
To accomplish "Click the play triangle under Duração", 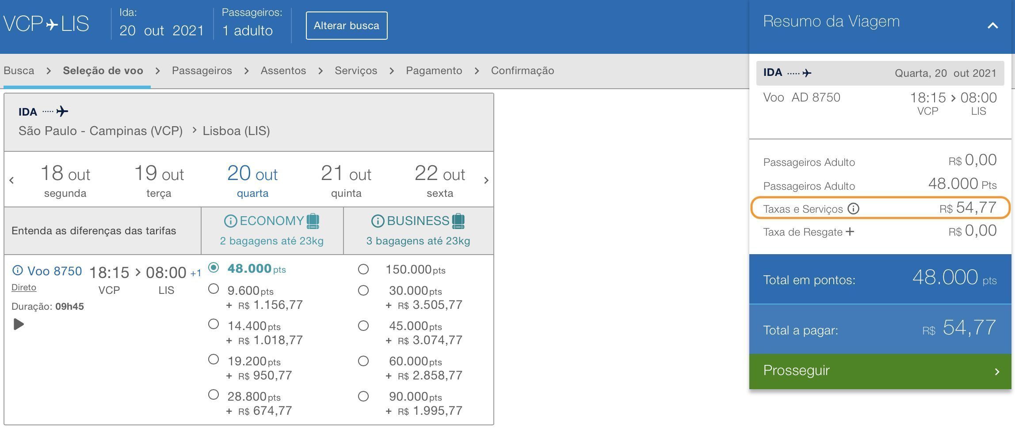I will [x=18, y=324].
